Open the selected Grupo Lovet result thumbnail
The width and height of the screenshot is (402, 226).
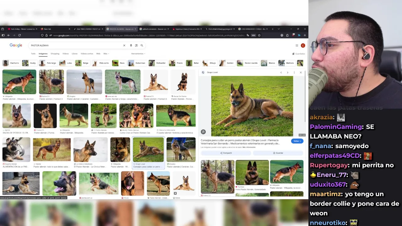point(148,150)
